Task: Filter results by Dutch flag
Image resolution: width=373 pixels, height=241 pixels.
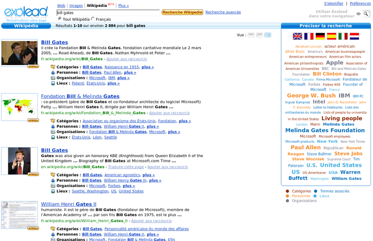Action: click(355, 36)
